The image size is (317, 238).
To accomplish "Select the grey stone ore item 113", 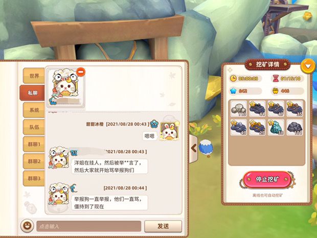I will click(x=239, y=109).
